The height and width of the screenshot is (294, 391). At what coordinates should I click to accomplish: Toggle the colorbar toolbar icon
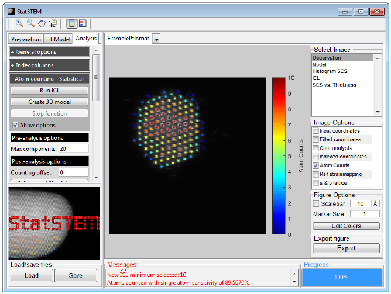click(71, 23)
